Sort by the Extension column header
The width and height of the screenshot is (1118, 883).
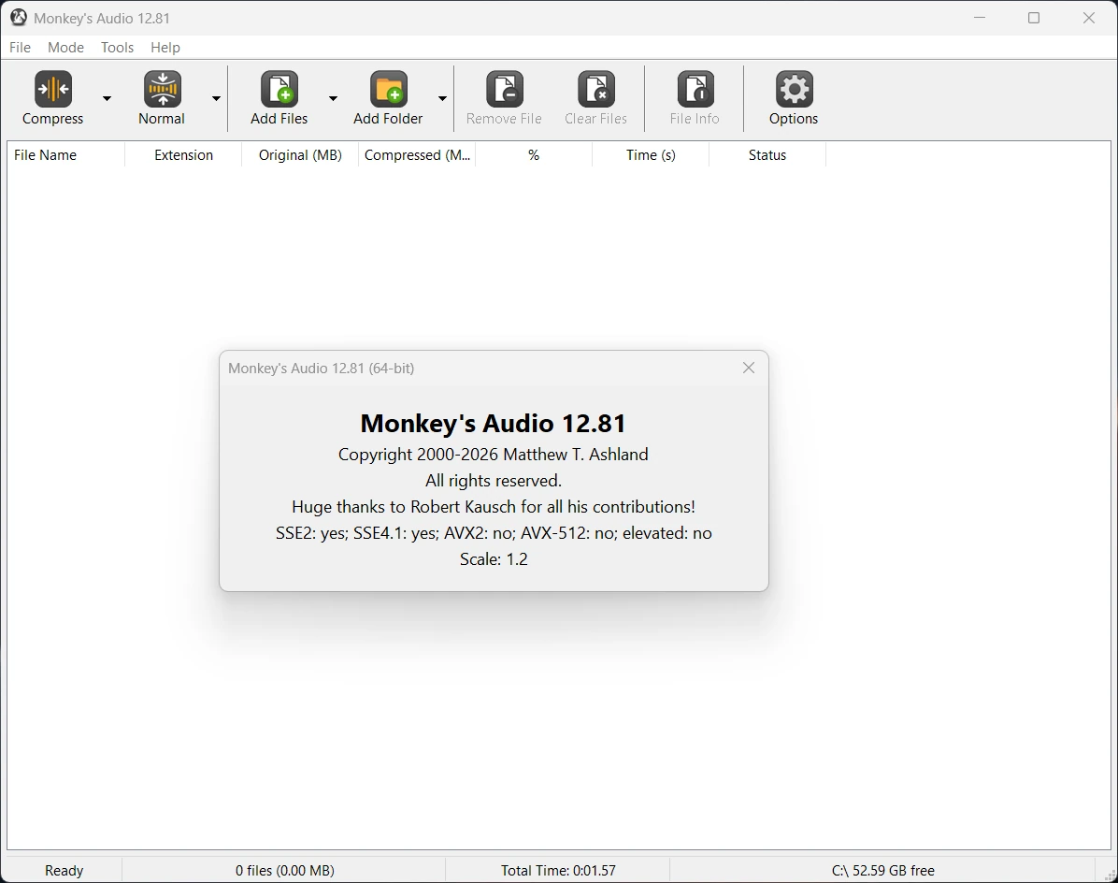[183, 154]
